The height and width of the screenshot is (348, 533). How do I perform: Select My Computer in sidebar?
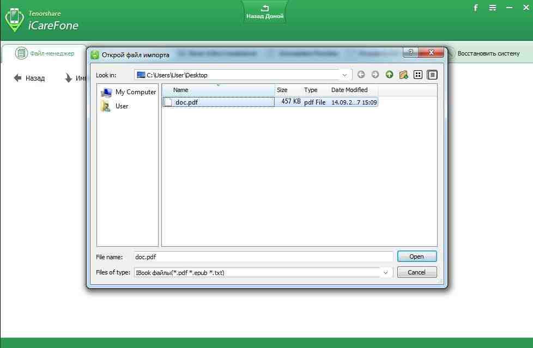tap(128, 92)
